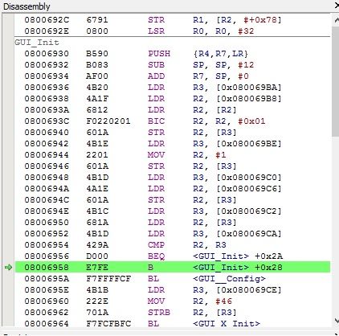This screenshot has width=339, height=336.
Task: Click operand [0x080069CA]
Action: pyautogui.click(x=249, y=234)
